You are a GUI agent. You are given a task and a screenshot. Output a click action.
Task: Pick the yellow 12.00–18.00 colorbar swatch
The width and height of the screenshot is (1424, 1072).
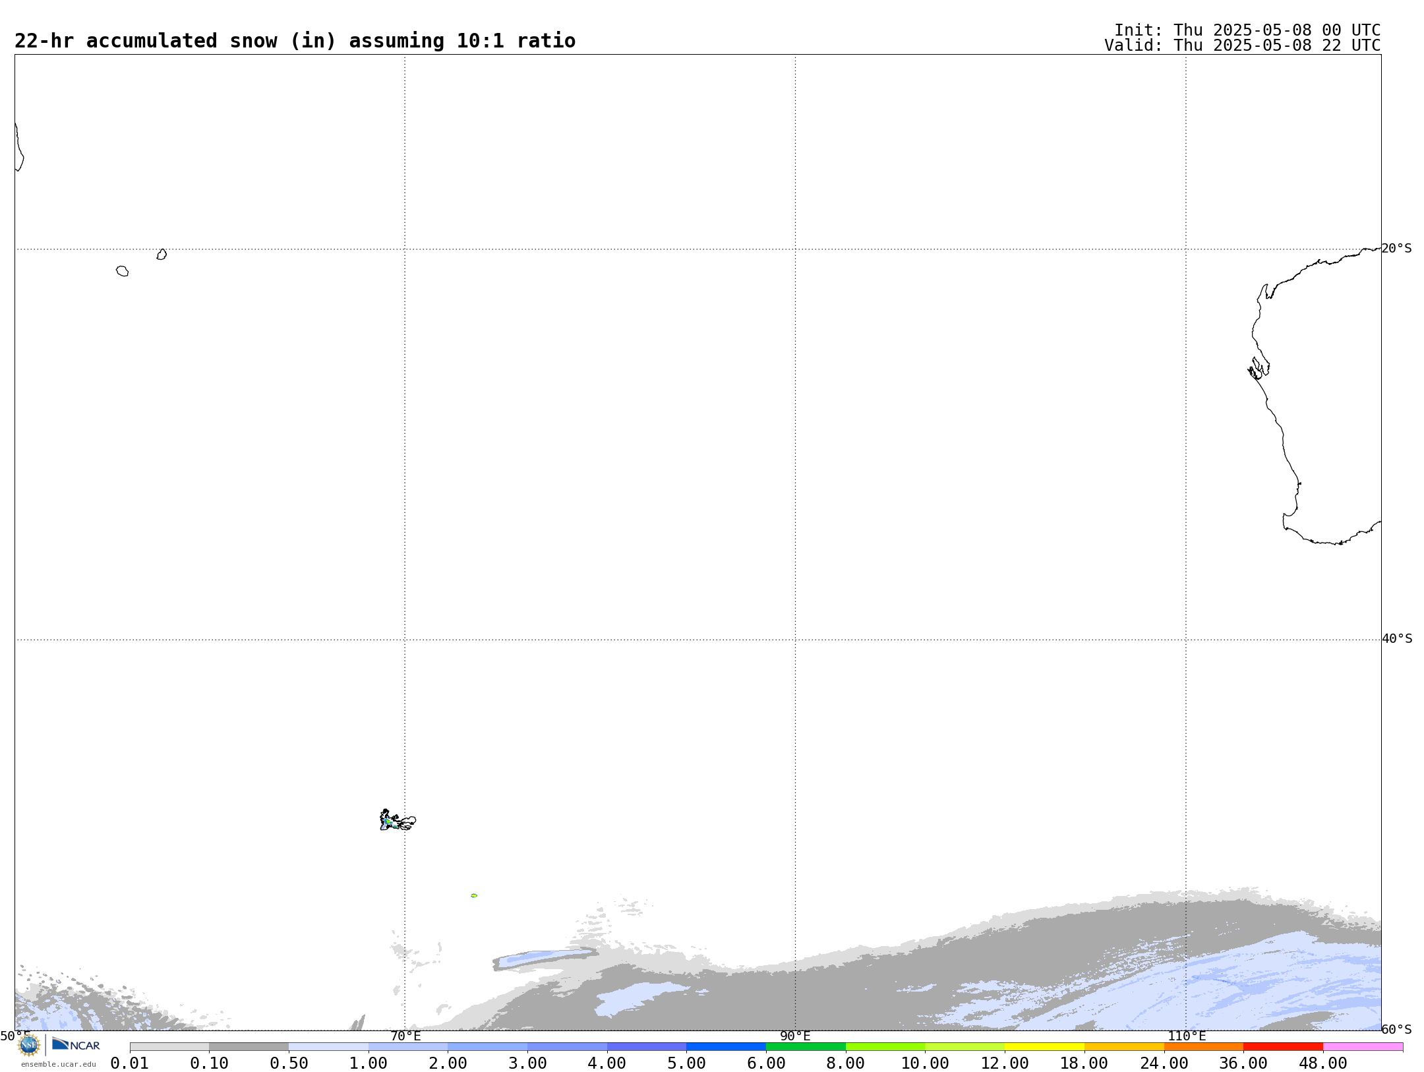tap(1044, 1046)
